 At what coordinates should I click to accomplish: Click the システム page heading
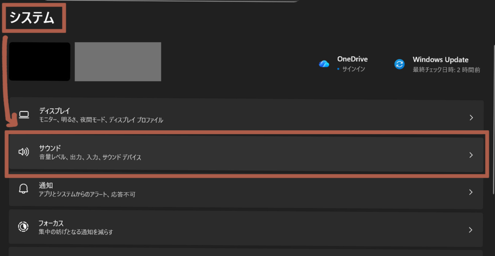point(32,18)
